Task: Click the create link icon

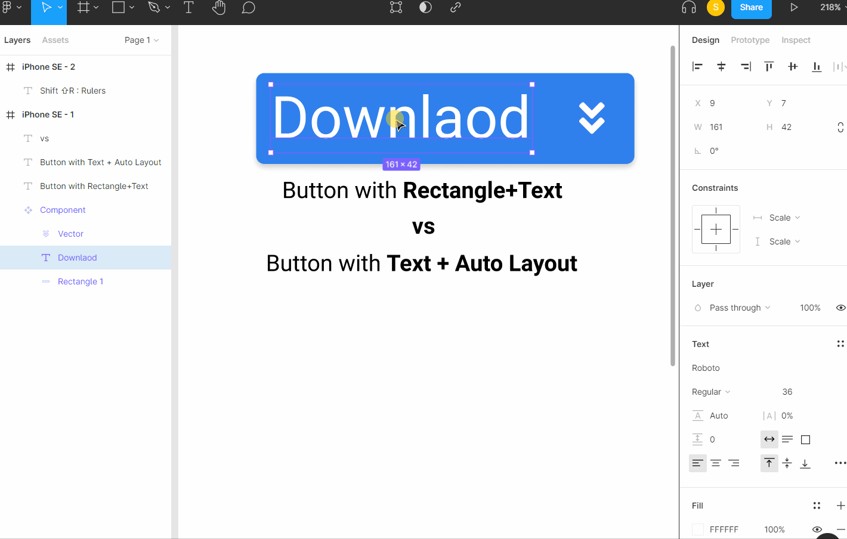Action: pos(455,7)
